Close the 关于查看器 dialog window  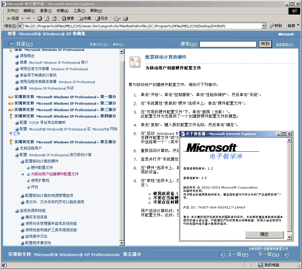coord(289,134)
